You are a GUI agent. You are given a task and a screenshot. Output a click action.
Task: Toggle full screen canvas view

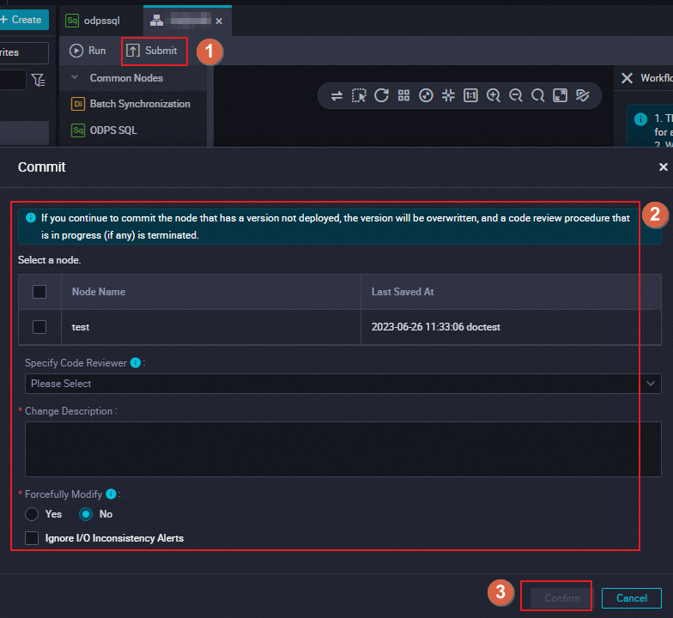560,95
